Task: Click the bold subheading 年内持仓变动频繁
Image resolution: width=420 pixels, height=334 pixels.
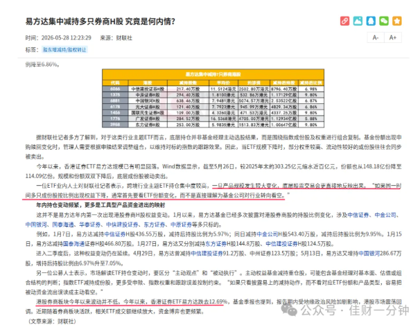Action: coord(100,205)
